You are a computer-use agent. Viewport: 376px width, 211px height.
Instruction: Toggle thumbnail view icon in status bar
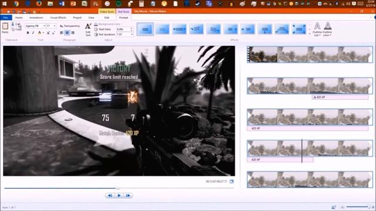click(334, 207)
